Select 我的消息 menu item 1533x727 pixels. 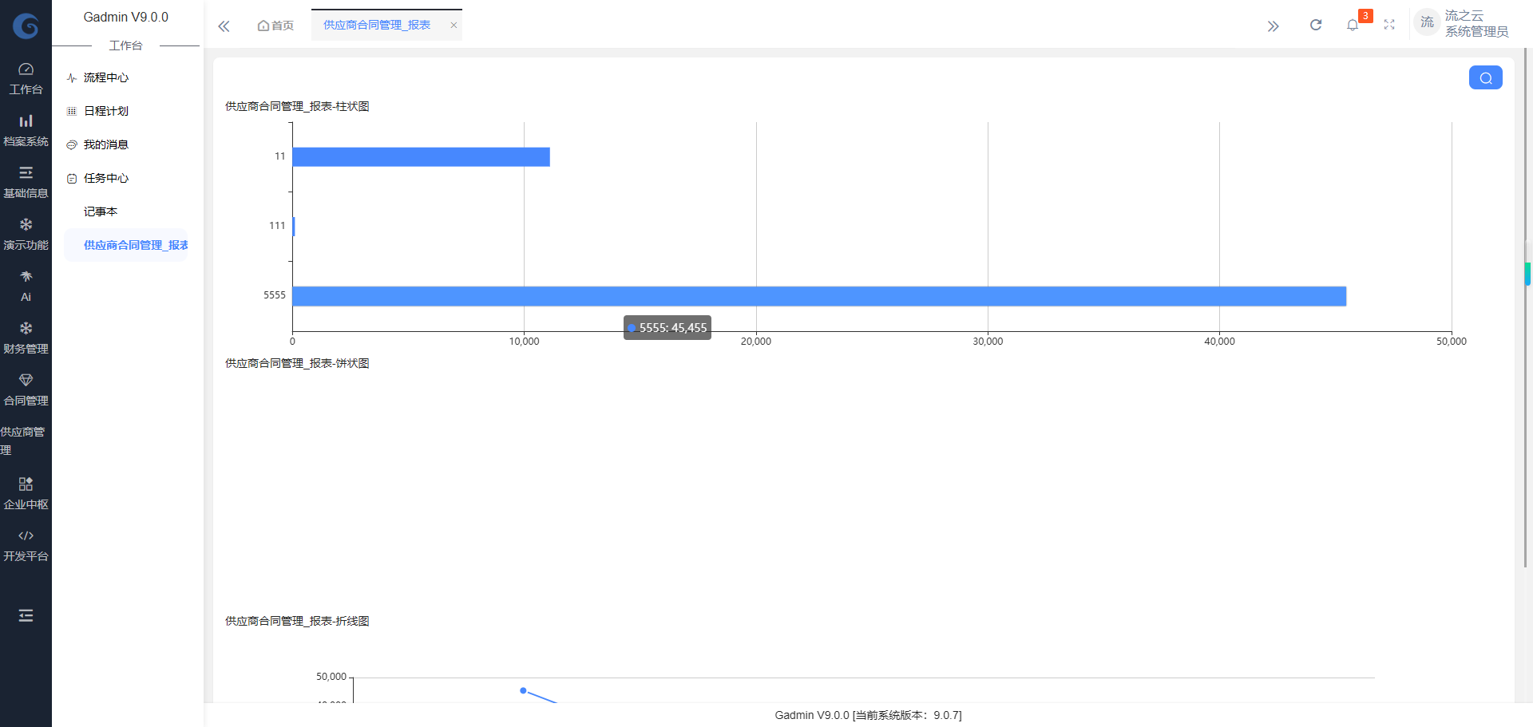106,144
